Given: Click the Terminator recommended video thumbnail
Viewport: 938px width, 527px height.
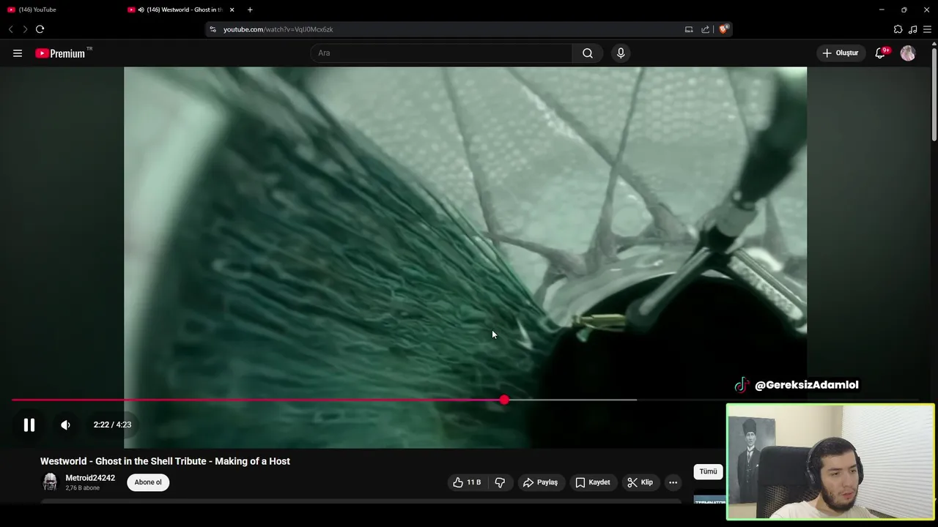Looking at the screenshot, I should 710,501.
